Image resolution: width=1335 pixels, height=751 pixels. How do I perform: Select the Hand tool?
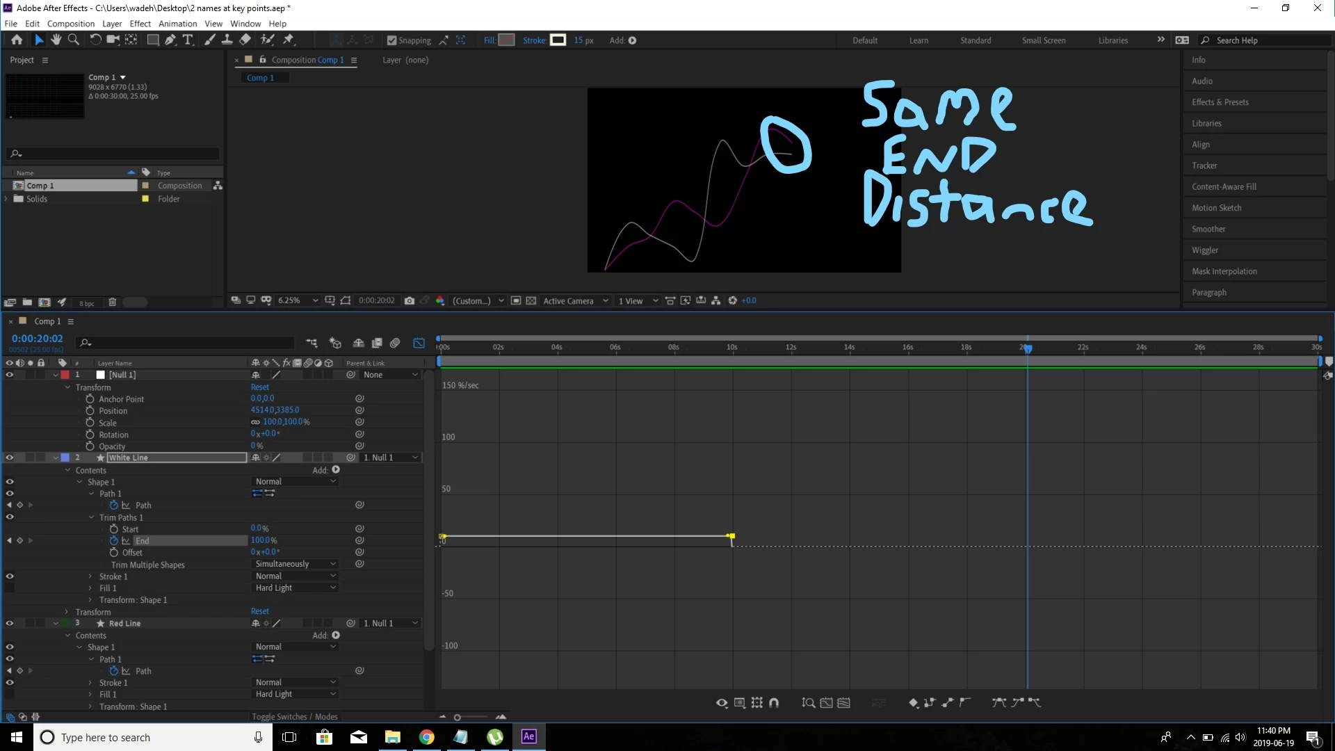tap(56, 40)
